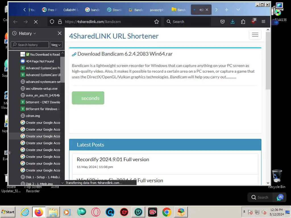Switch to the Google 'bandic' tab
The height and width of the screenshot is (218, 291).
click(92, 10)
